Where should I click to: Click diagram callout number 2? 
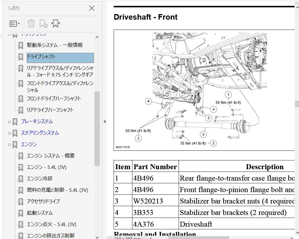click(213, 143)
